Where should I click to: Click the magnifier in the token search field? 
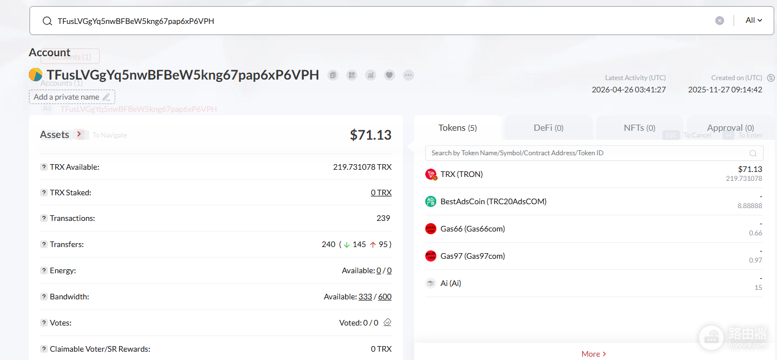753,154
